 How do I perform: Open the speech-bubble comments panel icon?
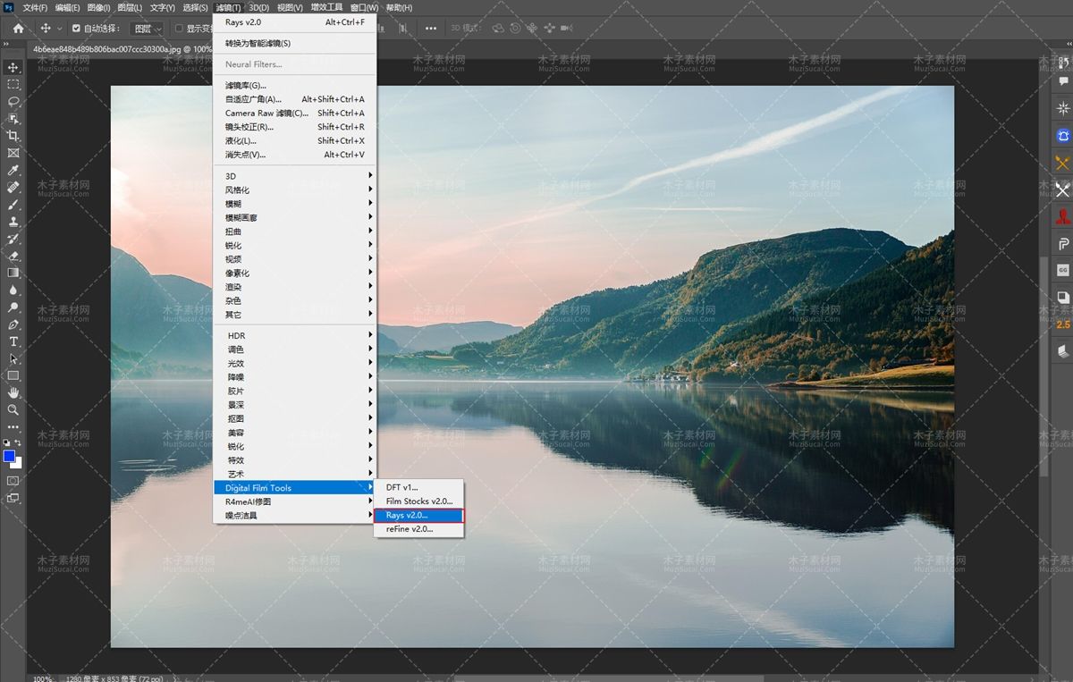(x=1063, y=80)
